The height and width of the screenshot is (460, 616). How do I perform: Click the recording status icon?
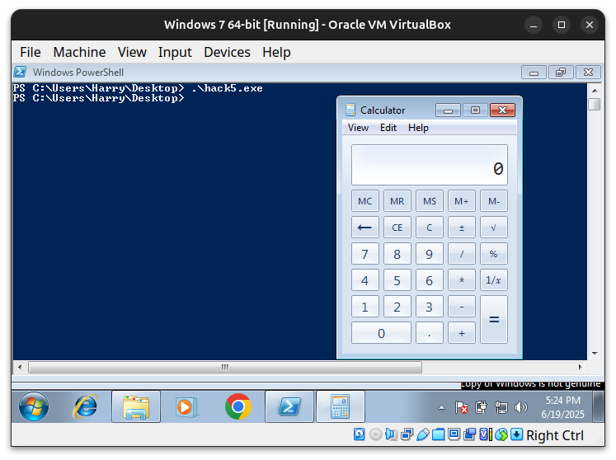click(469, 434)
